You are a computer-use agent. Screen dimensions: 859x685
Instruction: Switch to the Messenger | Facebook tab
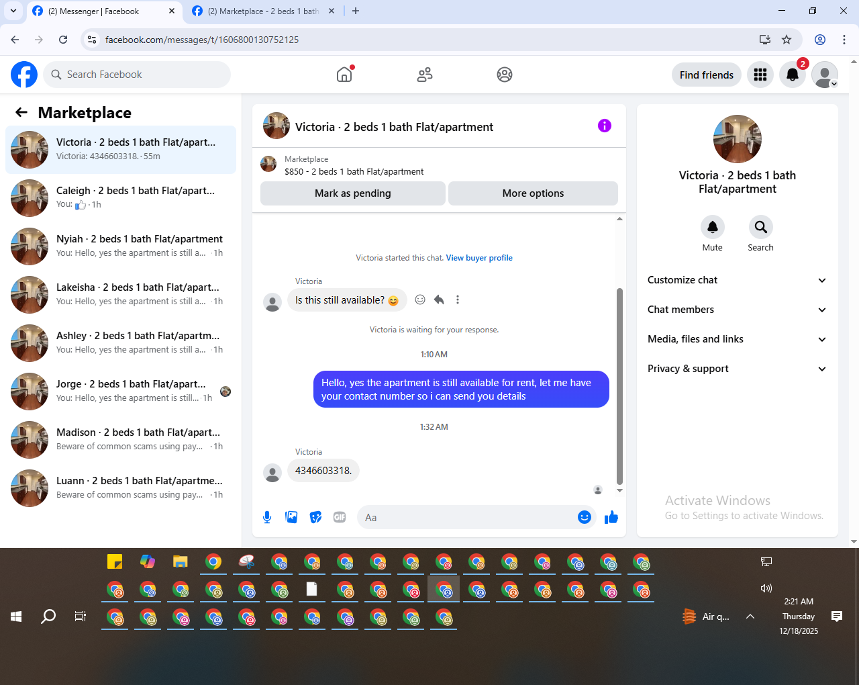(x=104, y=11)
